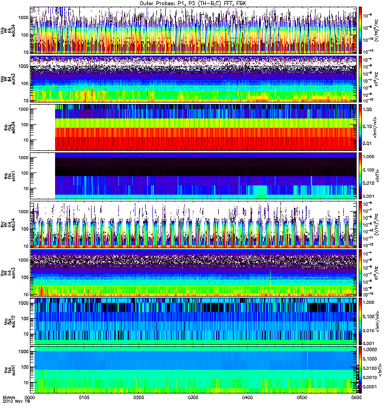Click the '0100' time axis label
The height and width of the screenshot is (412, 386).
pos(84,397)
